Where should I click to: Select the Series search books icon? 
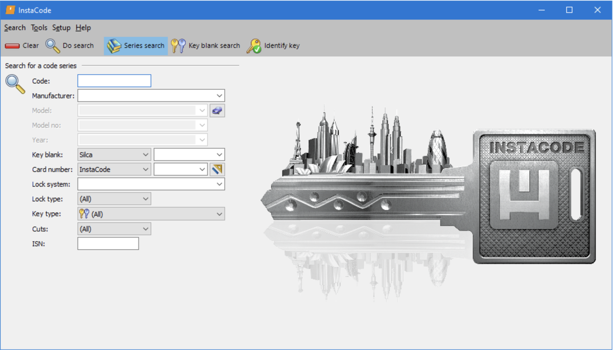[x=114, y=46]
